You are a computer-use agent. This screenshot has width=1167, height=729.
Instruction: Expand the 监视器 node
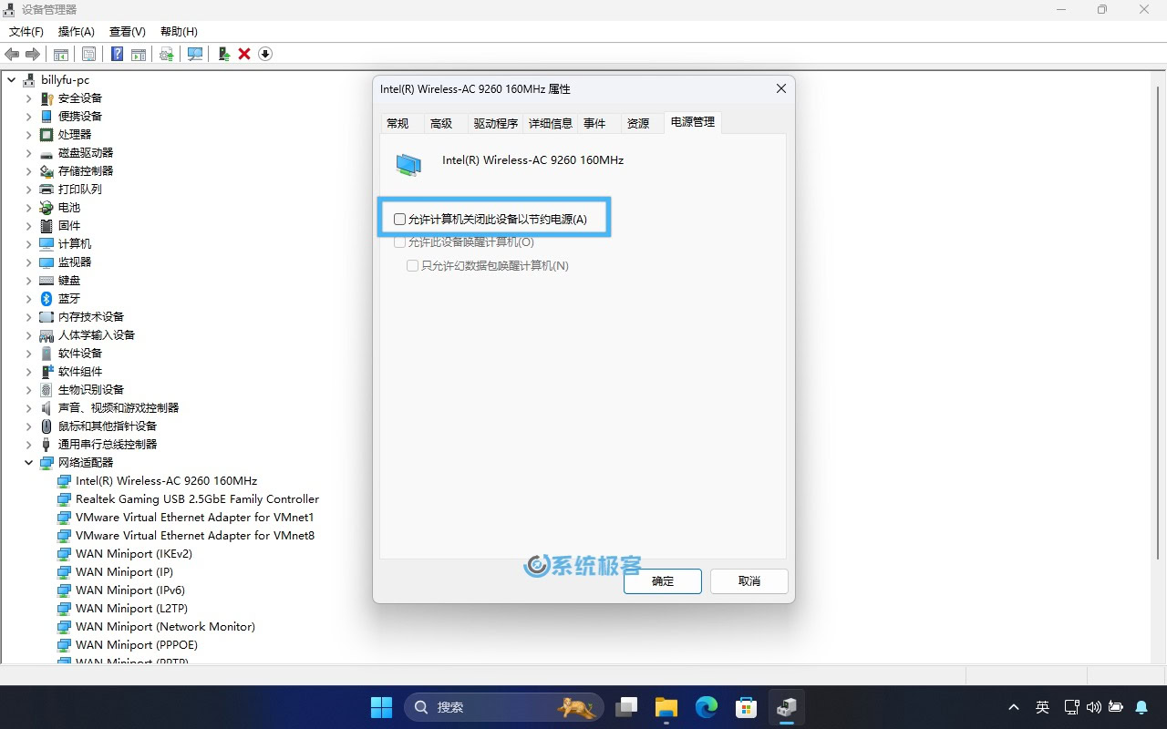[x=28, y=262]
